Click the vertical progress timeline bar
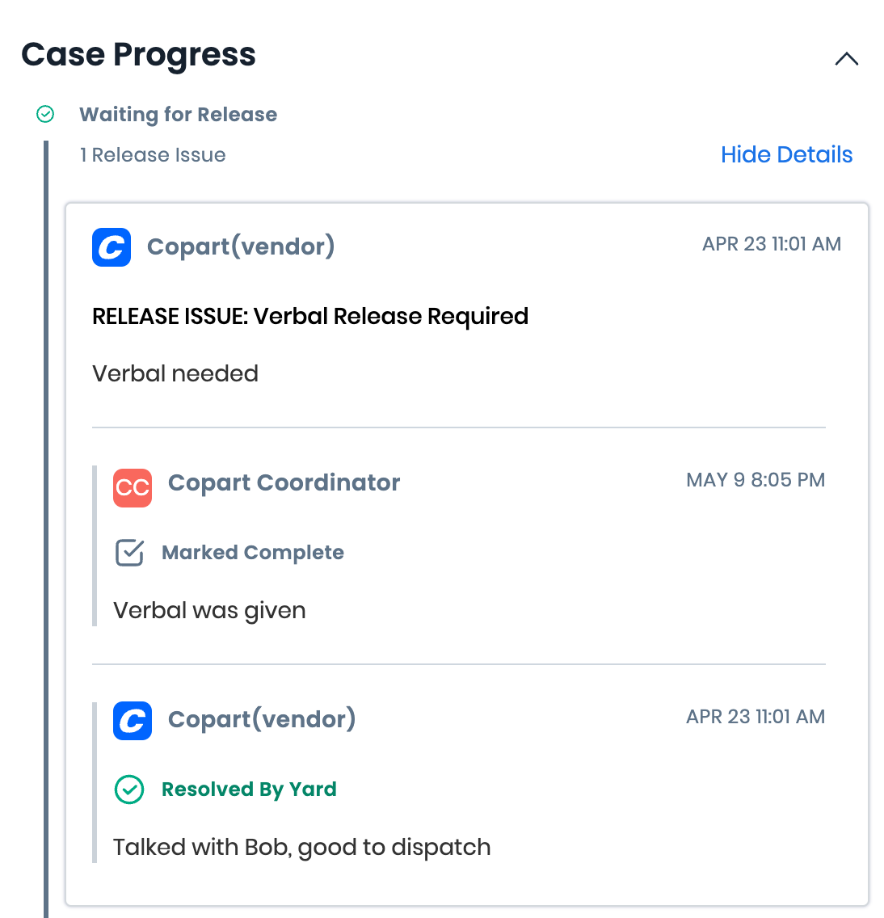 [46, 525]
